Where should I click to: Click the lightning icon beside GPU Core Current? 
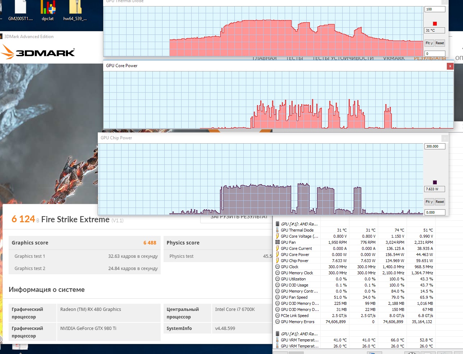(277, 248)
